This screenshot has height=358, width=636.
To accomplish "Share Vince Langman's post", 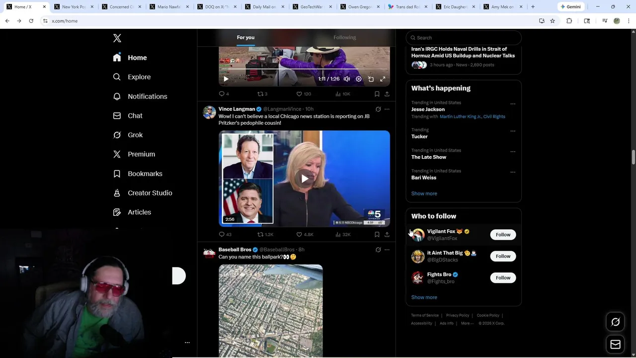I will 387,235.
